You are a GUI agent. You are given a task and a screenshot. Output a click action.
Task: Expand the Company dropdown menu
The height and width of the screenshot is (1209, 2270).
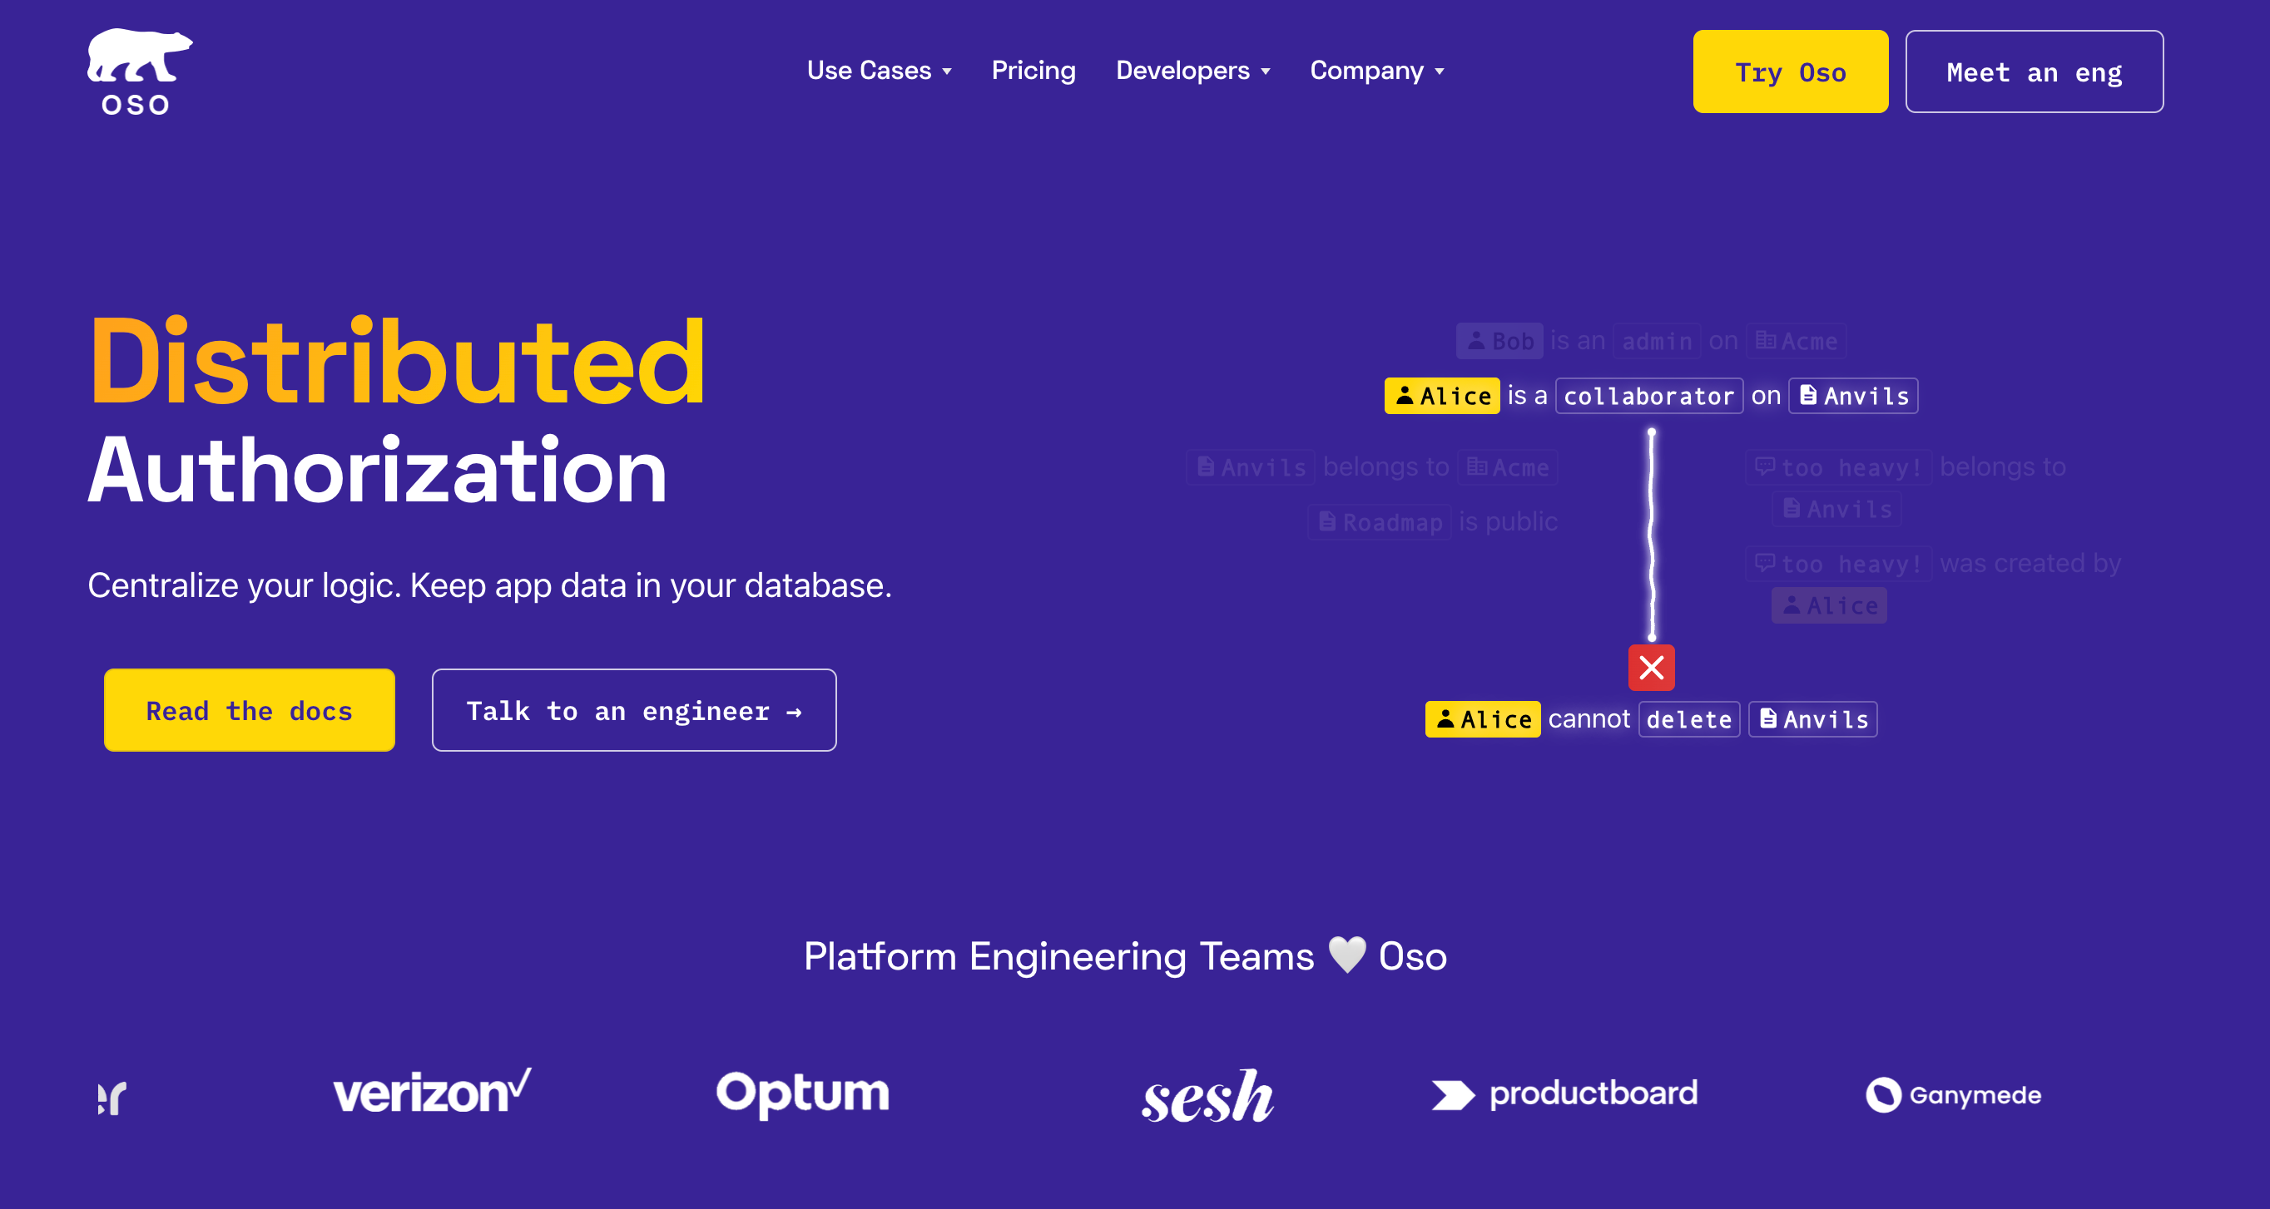(x=1376, y=71)
